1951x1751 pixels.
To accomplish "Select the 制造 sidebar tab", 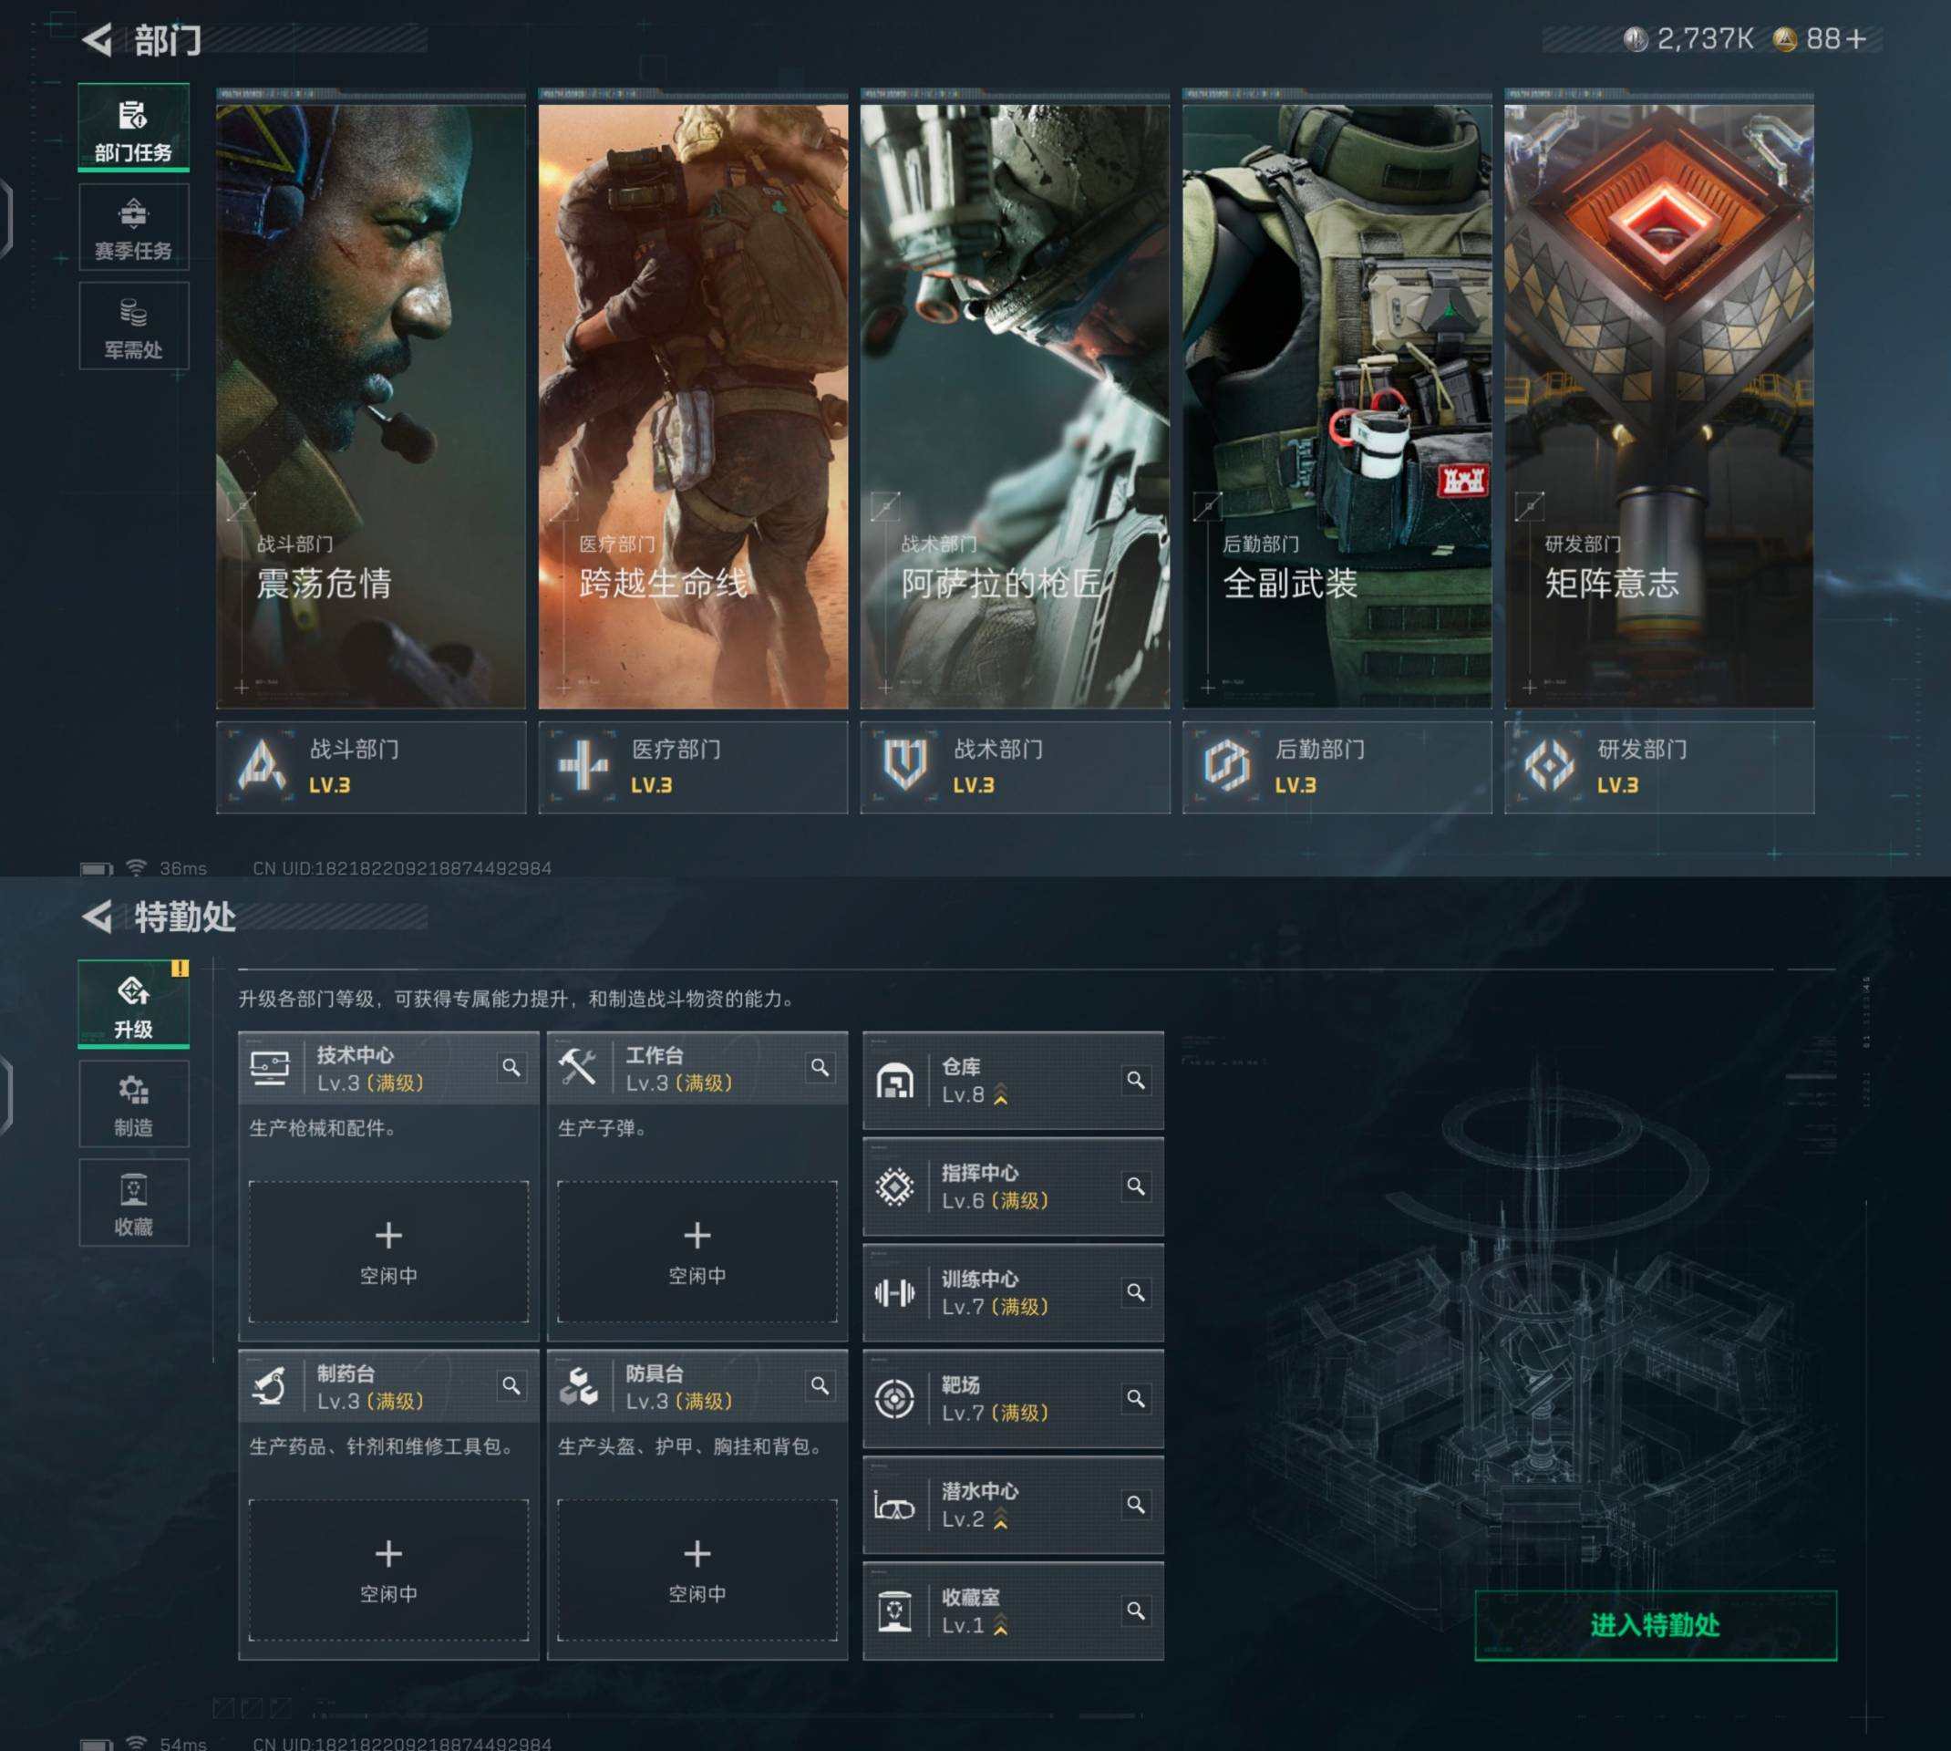I will coord(134,1104).
